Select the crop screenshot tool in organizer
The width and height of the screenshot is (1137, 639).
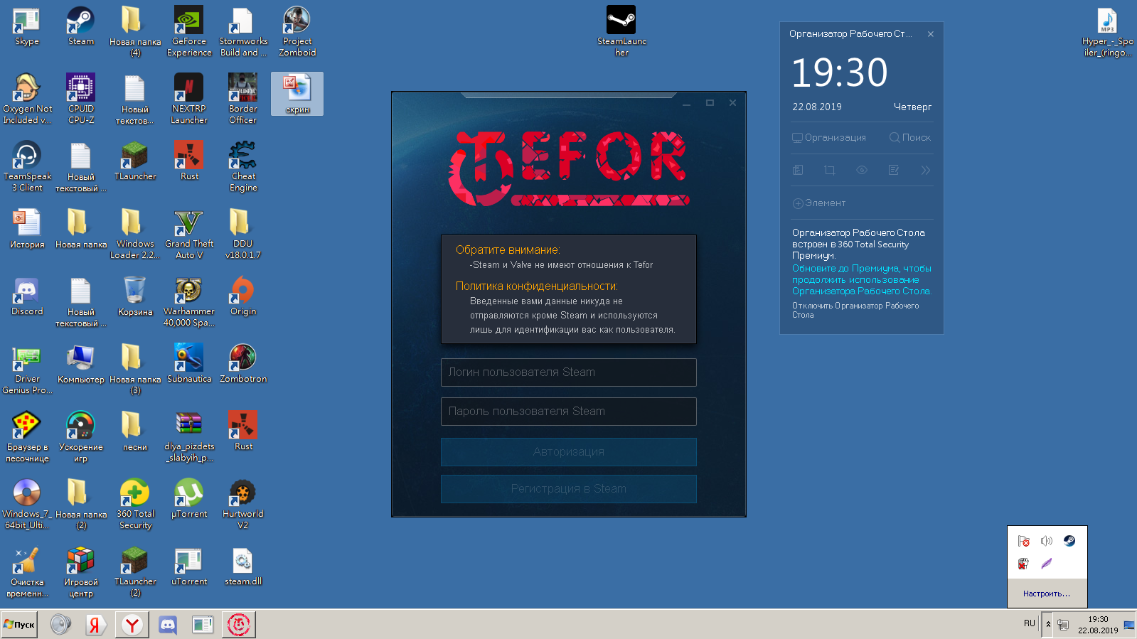click(830, 170)
